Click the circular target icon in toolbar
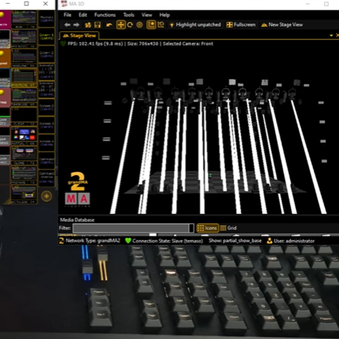The width and height of the screenshot is (339, 339). 139,25
